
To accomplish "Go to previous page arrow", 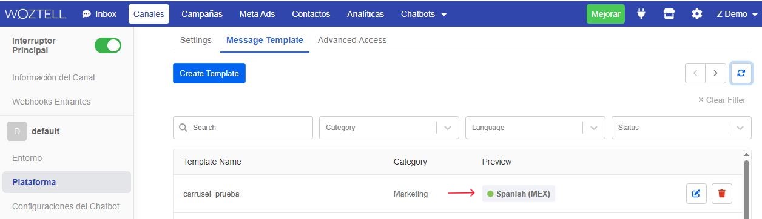I will coord(695,73).
